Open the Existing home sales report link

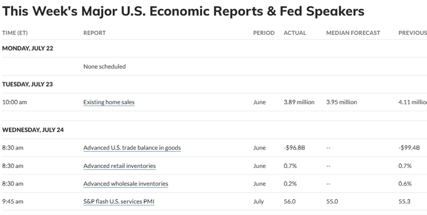coord(109,102)
